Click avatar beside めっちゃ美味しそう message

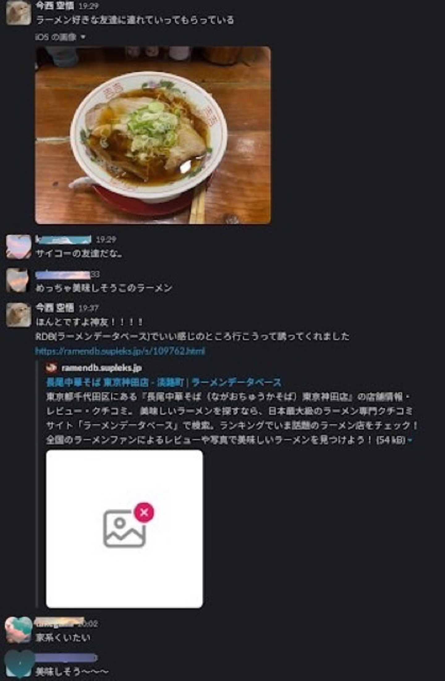(19, 280)
